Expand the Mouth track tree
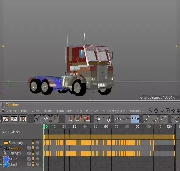 pos(1,164)
